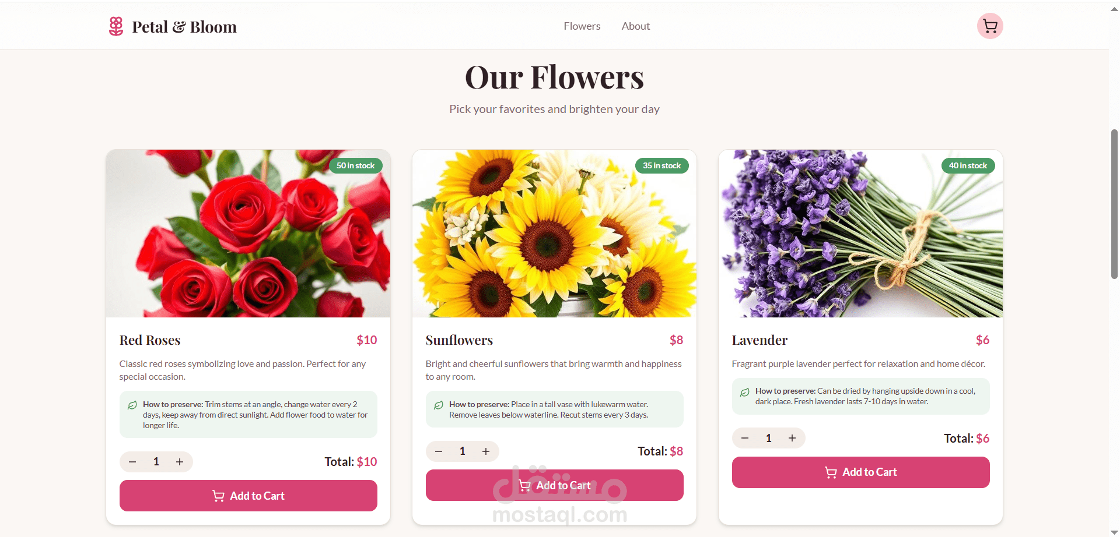Go to the About page link
The image size is (1120, 537).
635,26
